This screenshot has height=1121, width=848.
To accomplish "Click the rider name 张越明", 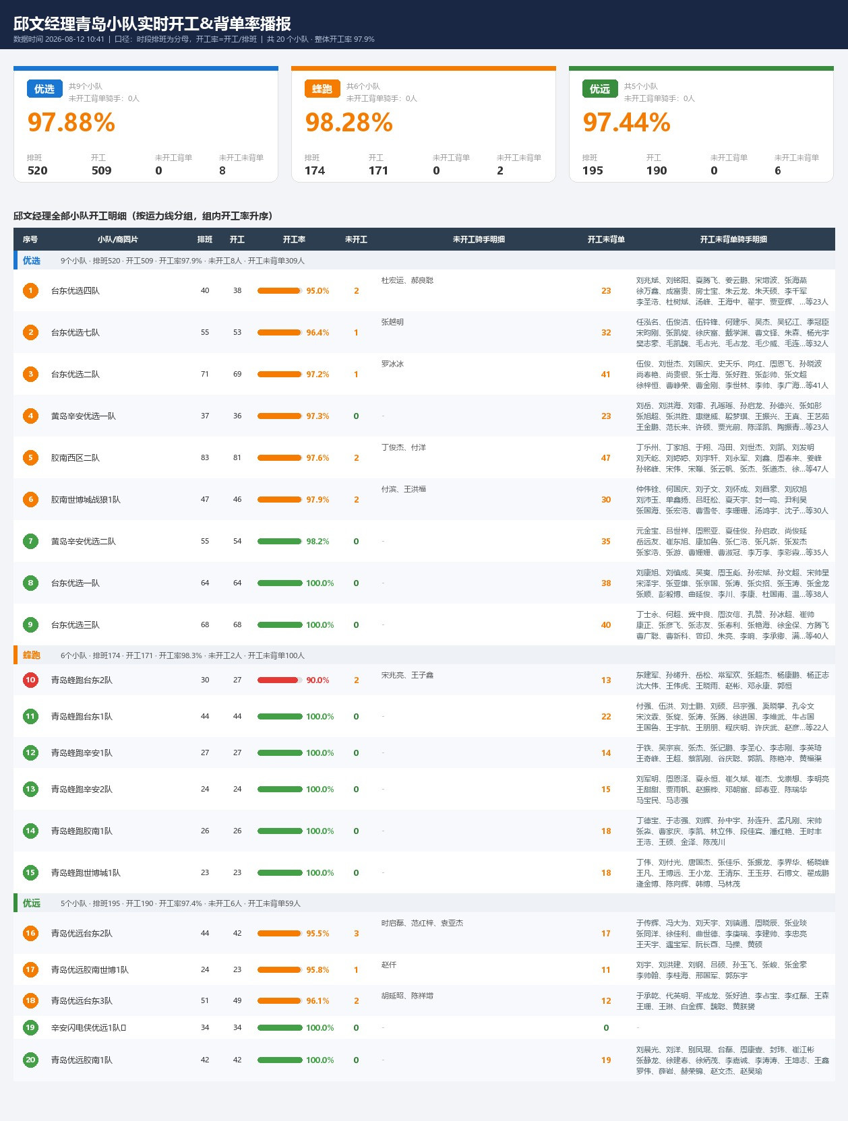I will 393,322.
